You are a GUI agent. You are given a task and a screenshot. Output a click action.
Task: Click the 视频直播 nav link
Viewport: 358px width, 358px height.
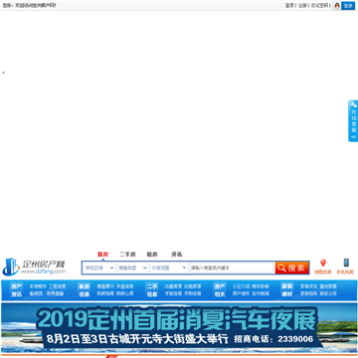(55, 293)
